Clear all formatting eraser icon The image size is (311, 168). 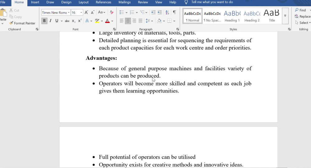pyautogui.click(x=112, y=12)
